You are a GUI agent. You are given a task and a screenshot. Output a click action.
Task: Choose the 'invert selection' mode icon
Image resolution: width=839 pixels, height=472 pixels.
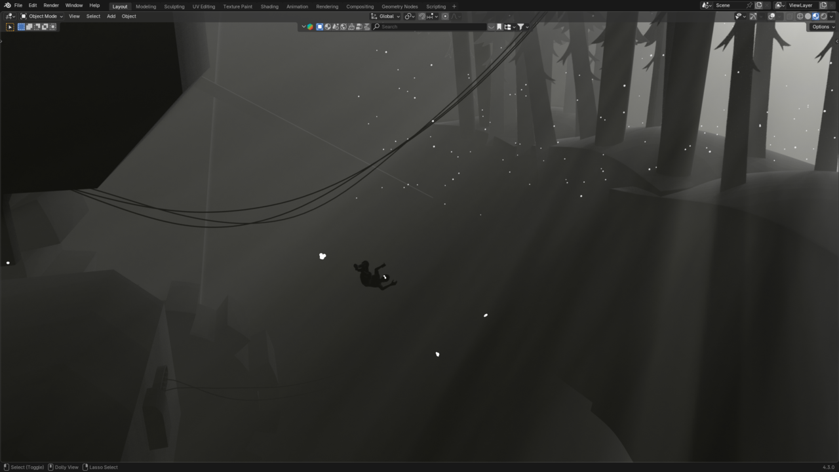pos(45,27)
